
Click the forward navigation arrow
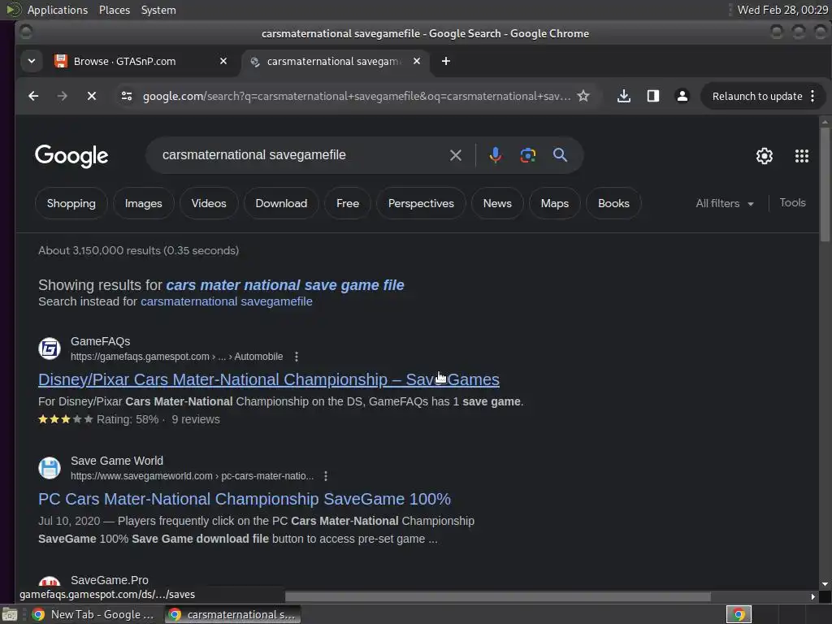click(62, 96)
